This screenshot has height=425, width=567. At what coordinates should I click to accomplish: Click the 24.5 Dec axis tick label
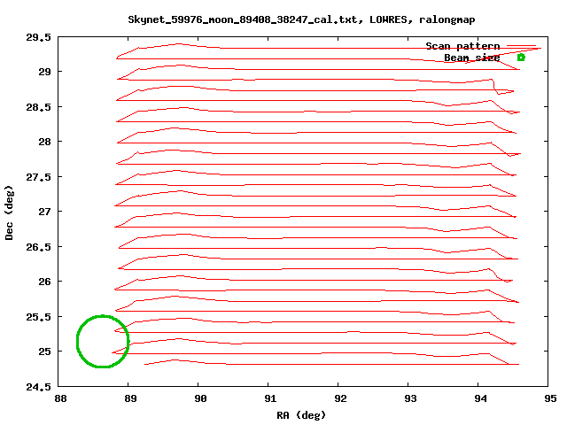click(x=38, y=387)
